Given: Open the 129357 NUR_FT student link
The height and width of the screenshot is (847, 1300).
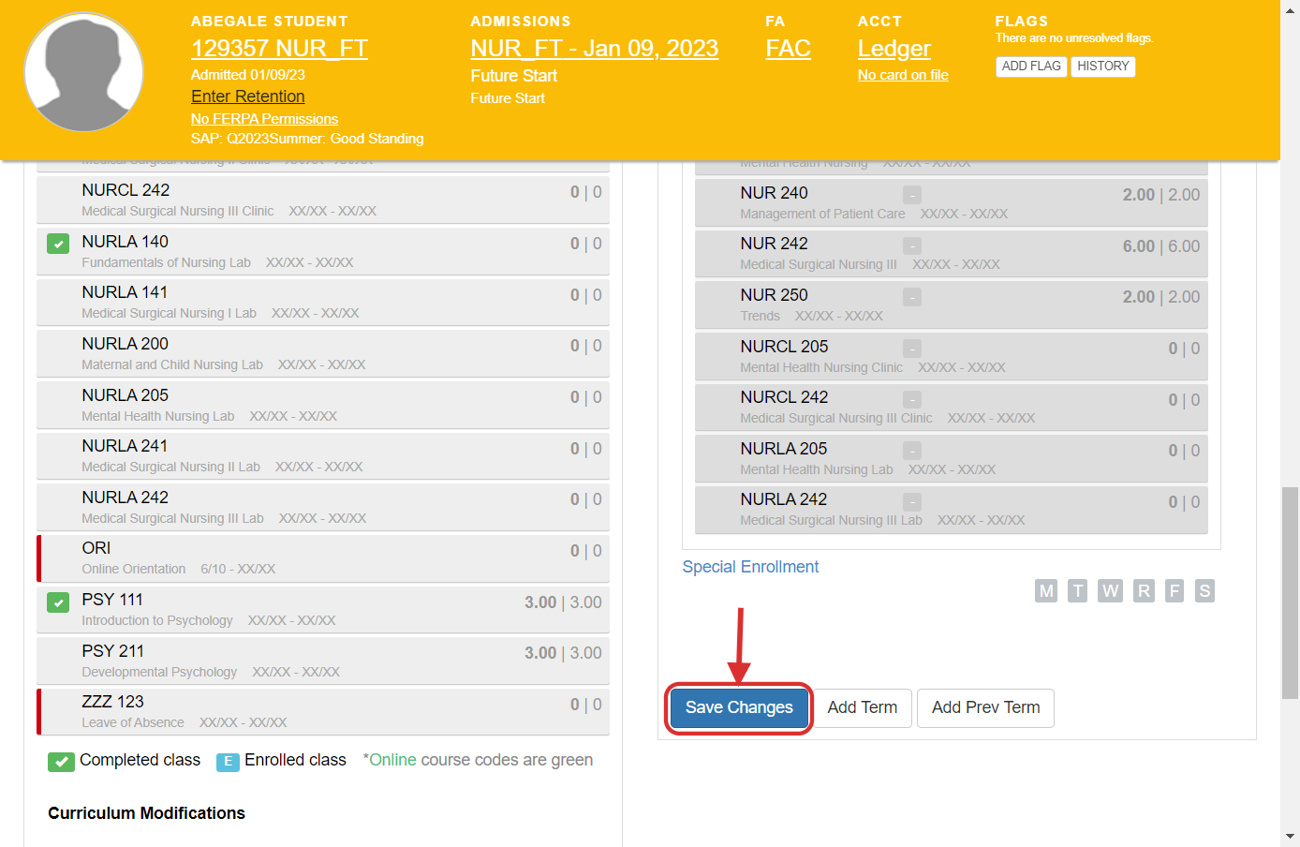Looking at the screenshot, I should click(279, 49).
